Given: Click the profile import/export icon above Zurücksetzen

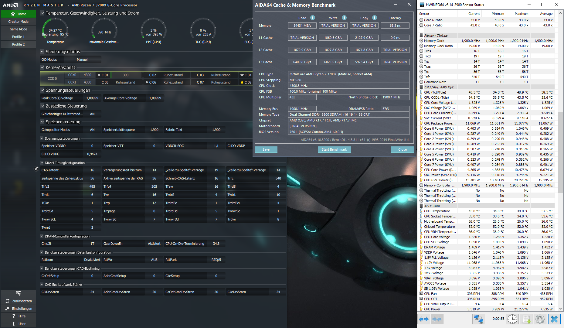Looking at the screenshot, I should click(x=19, y=293).
